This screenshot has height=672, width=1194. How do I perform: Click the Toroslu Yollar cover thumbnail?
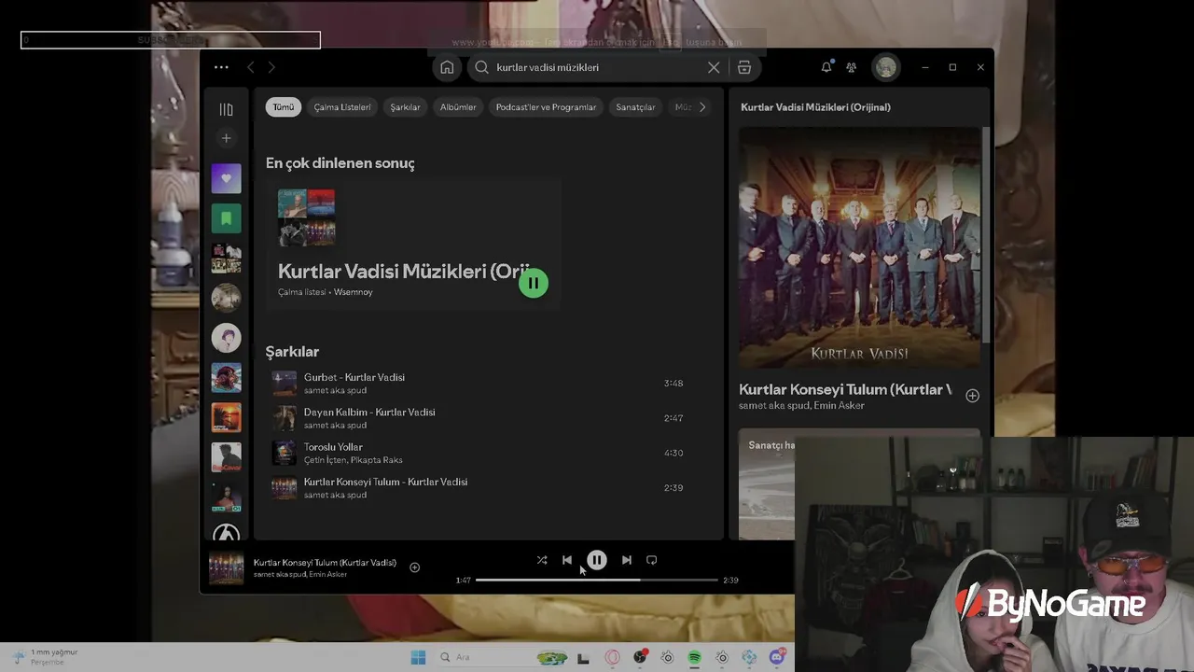point(284,453)
